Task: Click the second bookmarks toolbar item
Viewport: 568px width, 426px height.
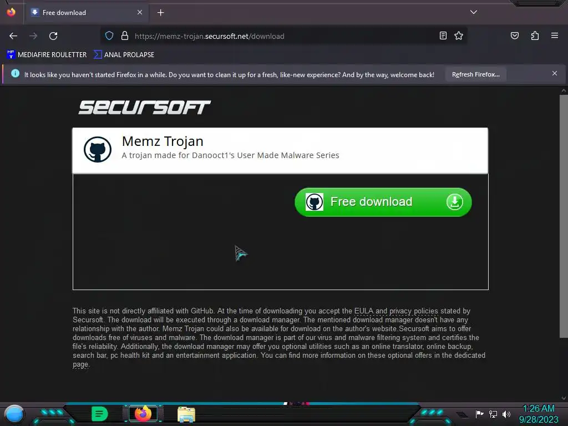Action: coord(124,55)
